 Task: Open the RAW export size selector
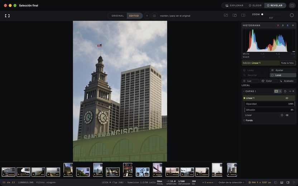click(x=260, y=182)
